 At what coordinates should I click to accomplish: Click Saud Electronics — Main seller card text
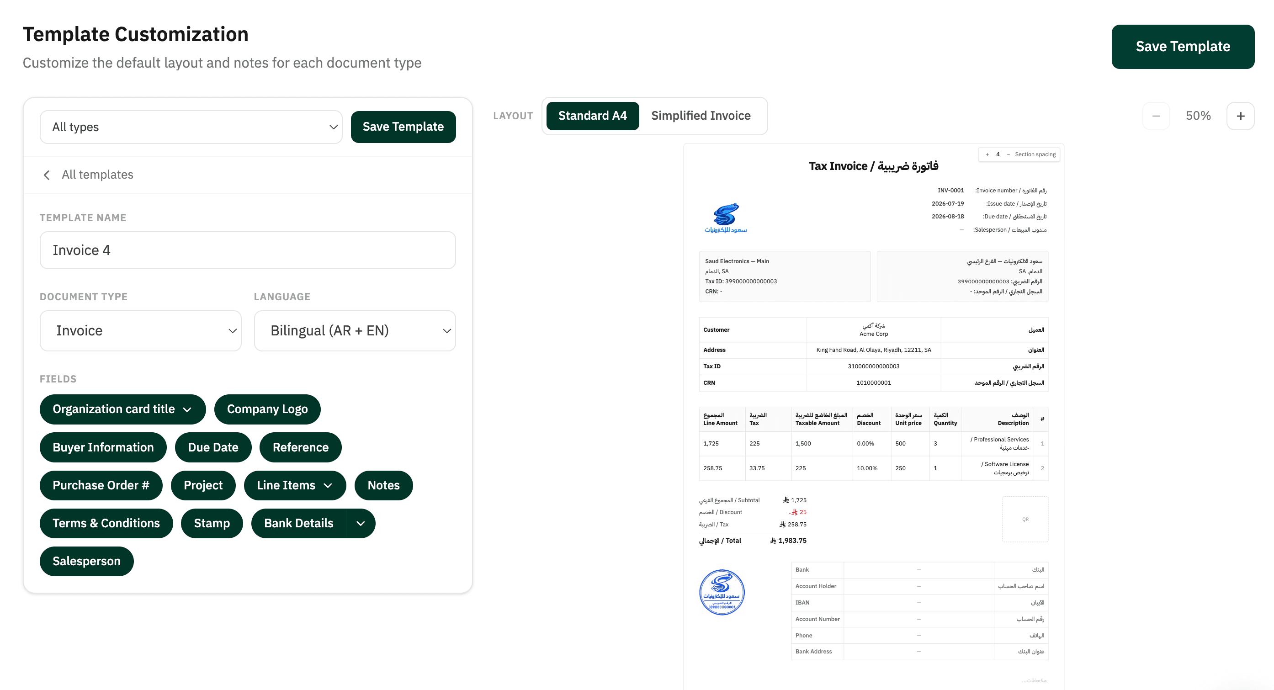pos(737,261)
